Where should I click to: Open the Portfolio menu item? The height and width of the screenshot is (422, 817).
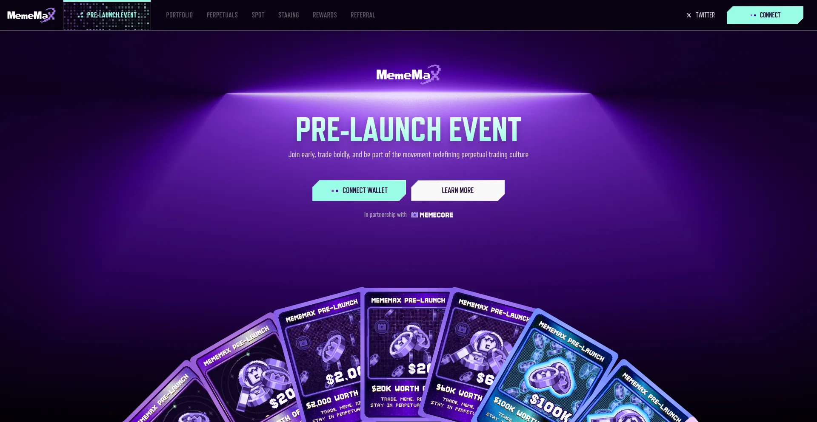(x=179, y=15)
